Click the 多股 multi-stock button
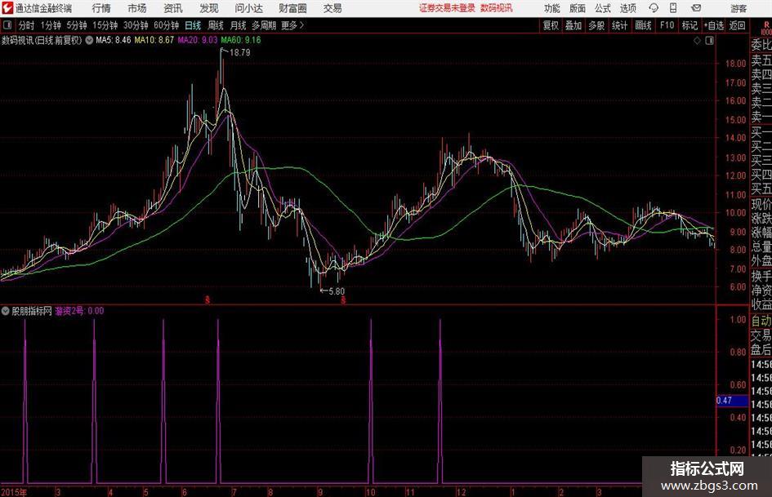Viewport: 772px width, 497px height. (x=596, y=25)
